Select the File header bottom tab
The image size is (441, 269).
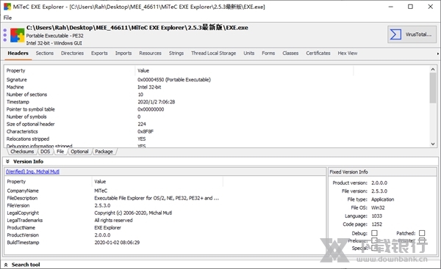[x=60, y=152]
